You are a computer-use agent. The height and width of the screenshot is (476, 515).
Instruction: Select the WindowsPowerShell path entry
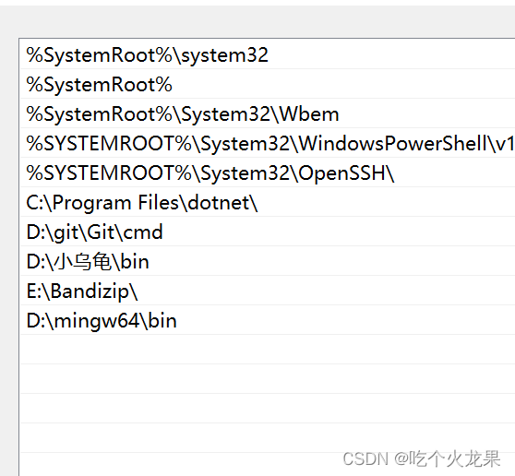(x=268, y=143)
